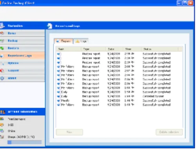Click the Usage 360 MB text
This screenshot has width=196, height=150.
(x=21, y=137)
